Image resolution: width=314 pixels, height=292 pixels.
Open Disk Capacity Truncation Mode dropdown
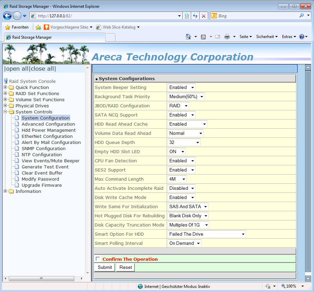[188, 225]
